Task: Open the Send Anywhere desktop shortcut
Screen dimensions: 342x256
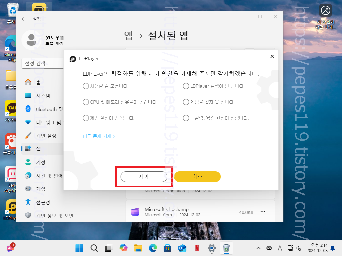Action: click(10, 179)
